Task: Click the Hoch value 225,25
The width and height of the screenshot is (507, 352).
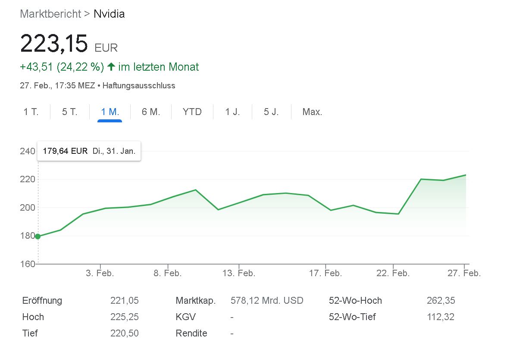Action: [125, 317]
